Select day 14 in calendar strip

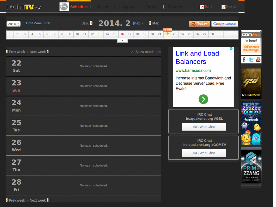coord(107,34)
